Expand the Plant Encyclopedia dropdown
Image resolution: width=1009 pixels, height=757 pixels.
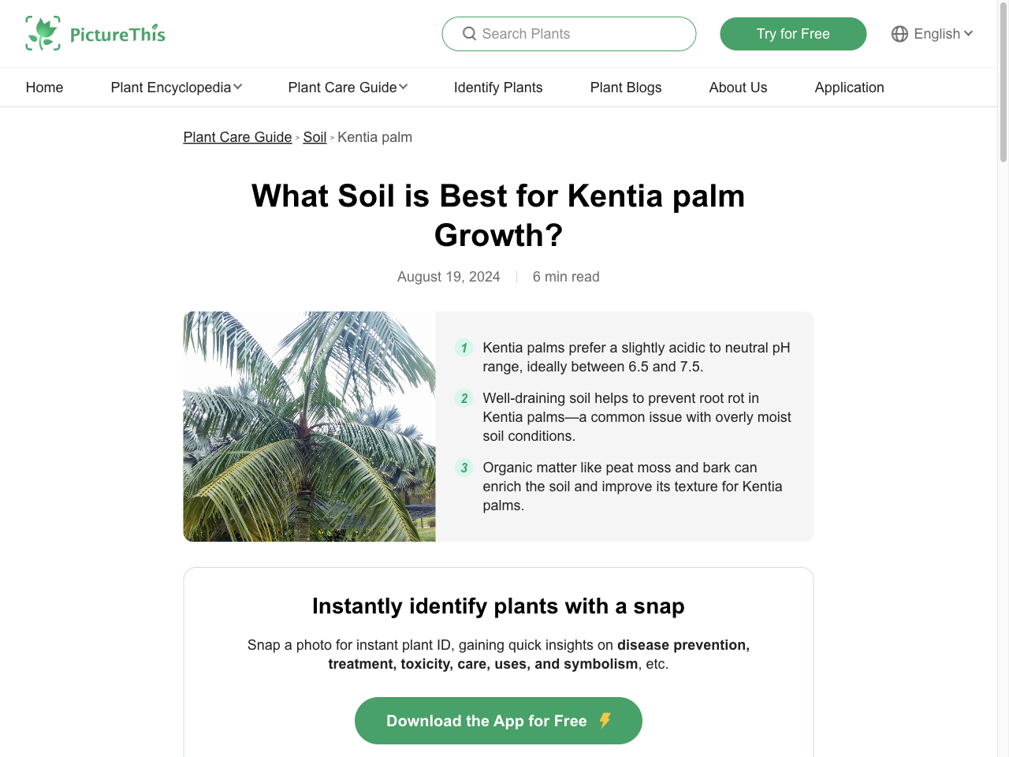(176, 88)
